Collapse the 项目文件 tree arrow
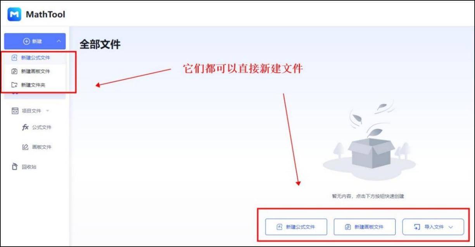Image resolution: width=475 pixels, height=247 pixels. 47,111
